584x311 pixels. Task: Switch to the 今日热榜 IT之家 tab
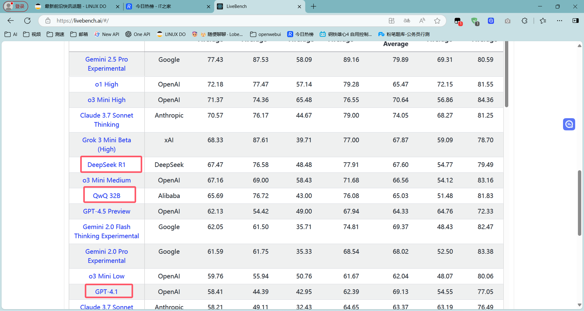168,6
